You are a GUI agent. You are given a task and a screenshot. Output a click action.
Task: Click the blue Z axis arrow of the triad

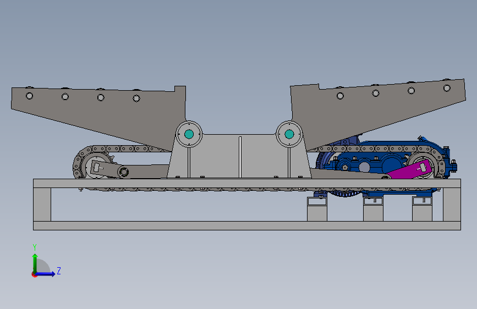(46, 274)
